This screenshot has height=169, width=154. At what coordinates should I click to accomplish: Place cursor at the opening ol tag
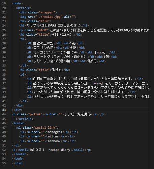23,75
